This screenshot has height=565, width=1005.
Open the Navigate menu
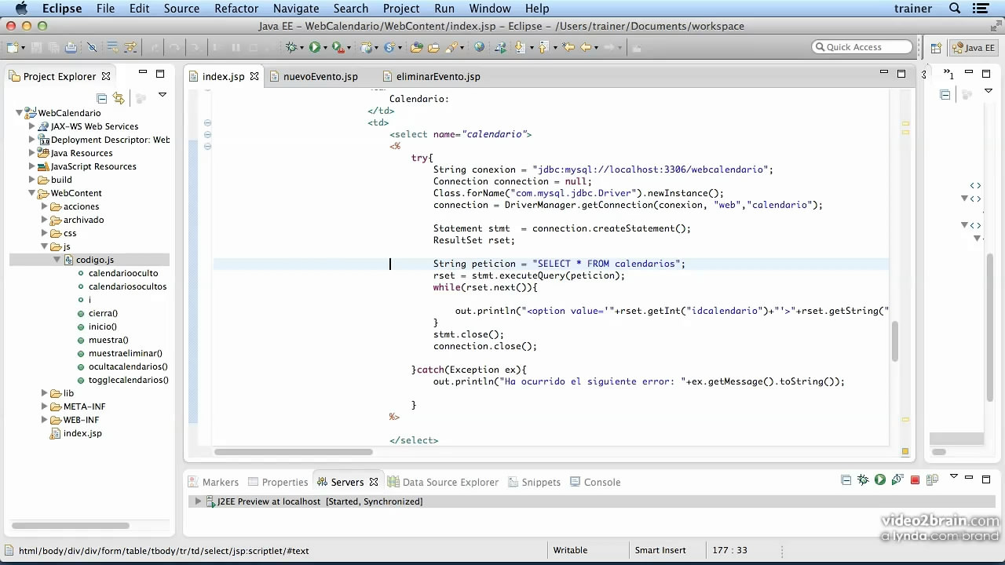coord(296,9)
